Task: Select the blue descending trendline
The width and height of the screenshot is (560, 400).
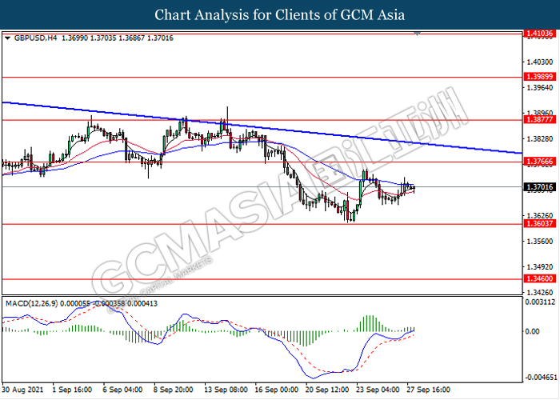Action: coord(262,128)
